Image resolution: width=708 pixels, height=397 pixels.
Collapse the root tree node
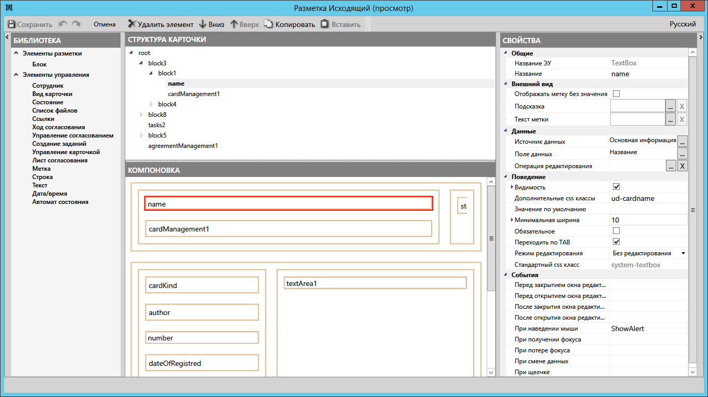131,53
